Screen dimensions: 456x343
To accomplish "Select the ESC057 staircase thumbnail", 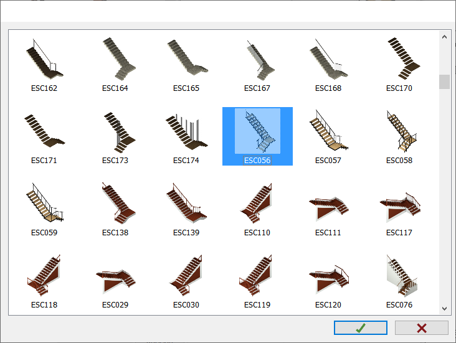I will click(328, 131).
